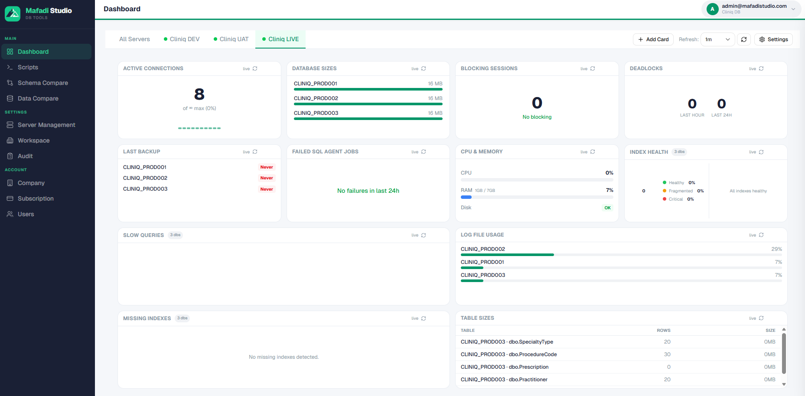This screenshot has height=396, width=805.
Task: Click the Never badge for CLINIQ_PROD001
Action: coord(267,167)
